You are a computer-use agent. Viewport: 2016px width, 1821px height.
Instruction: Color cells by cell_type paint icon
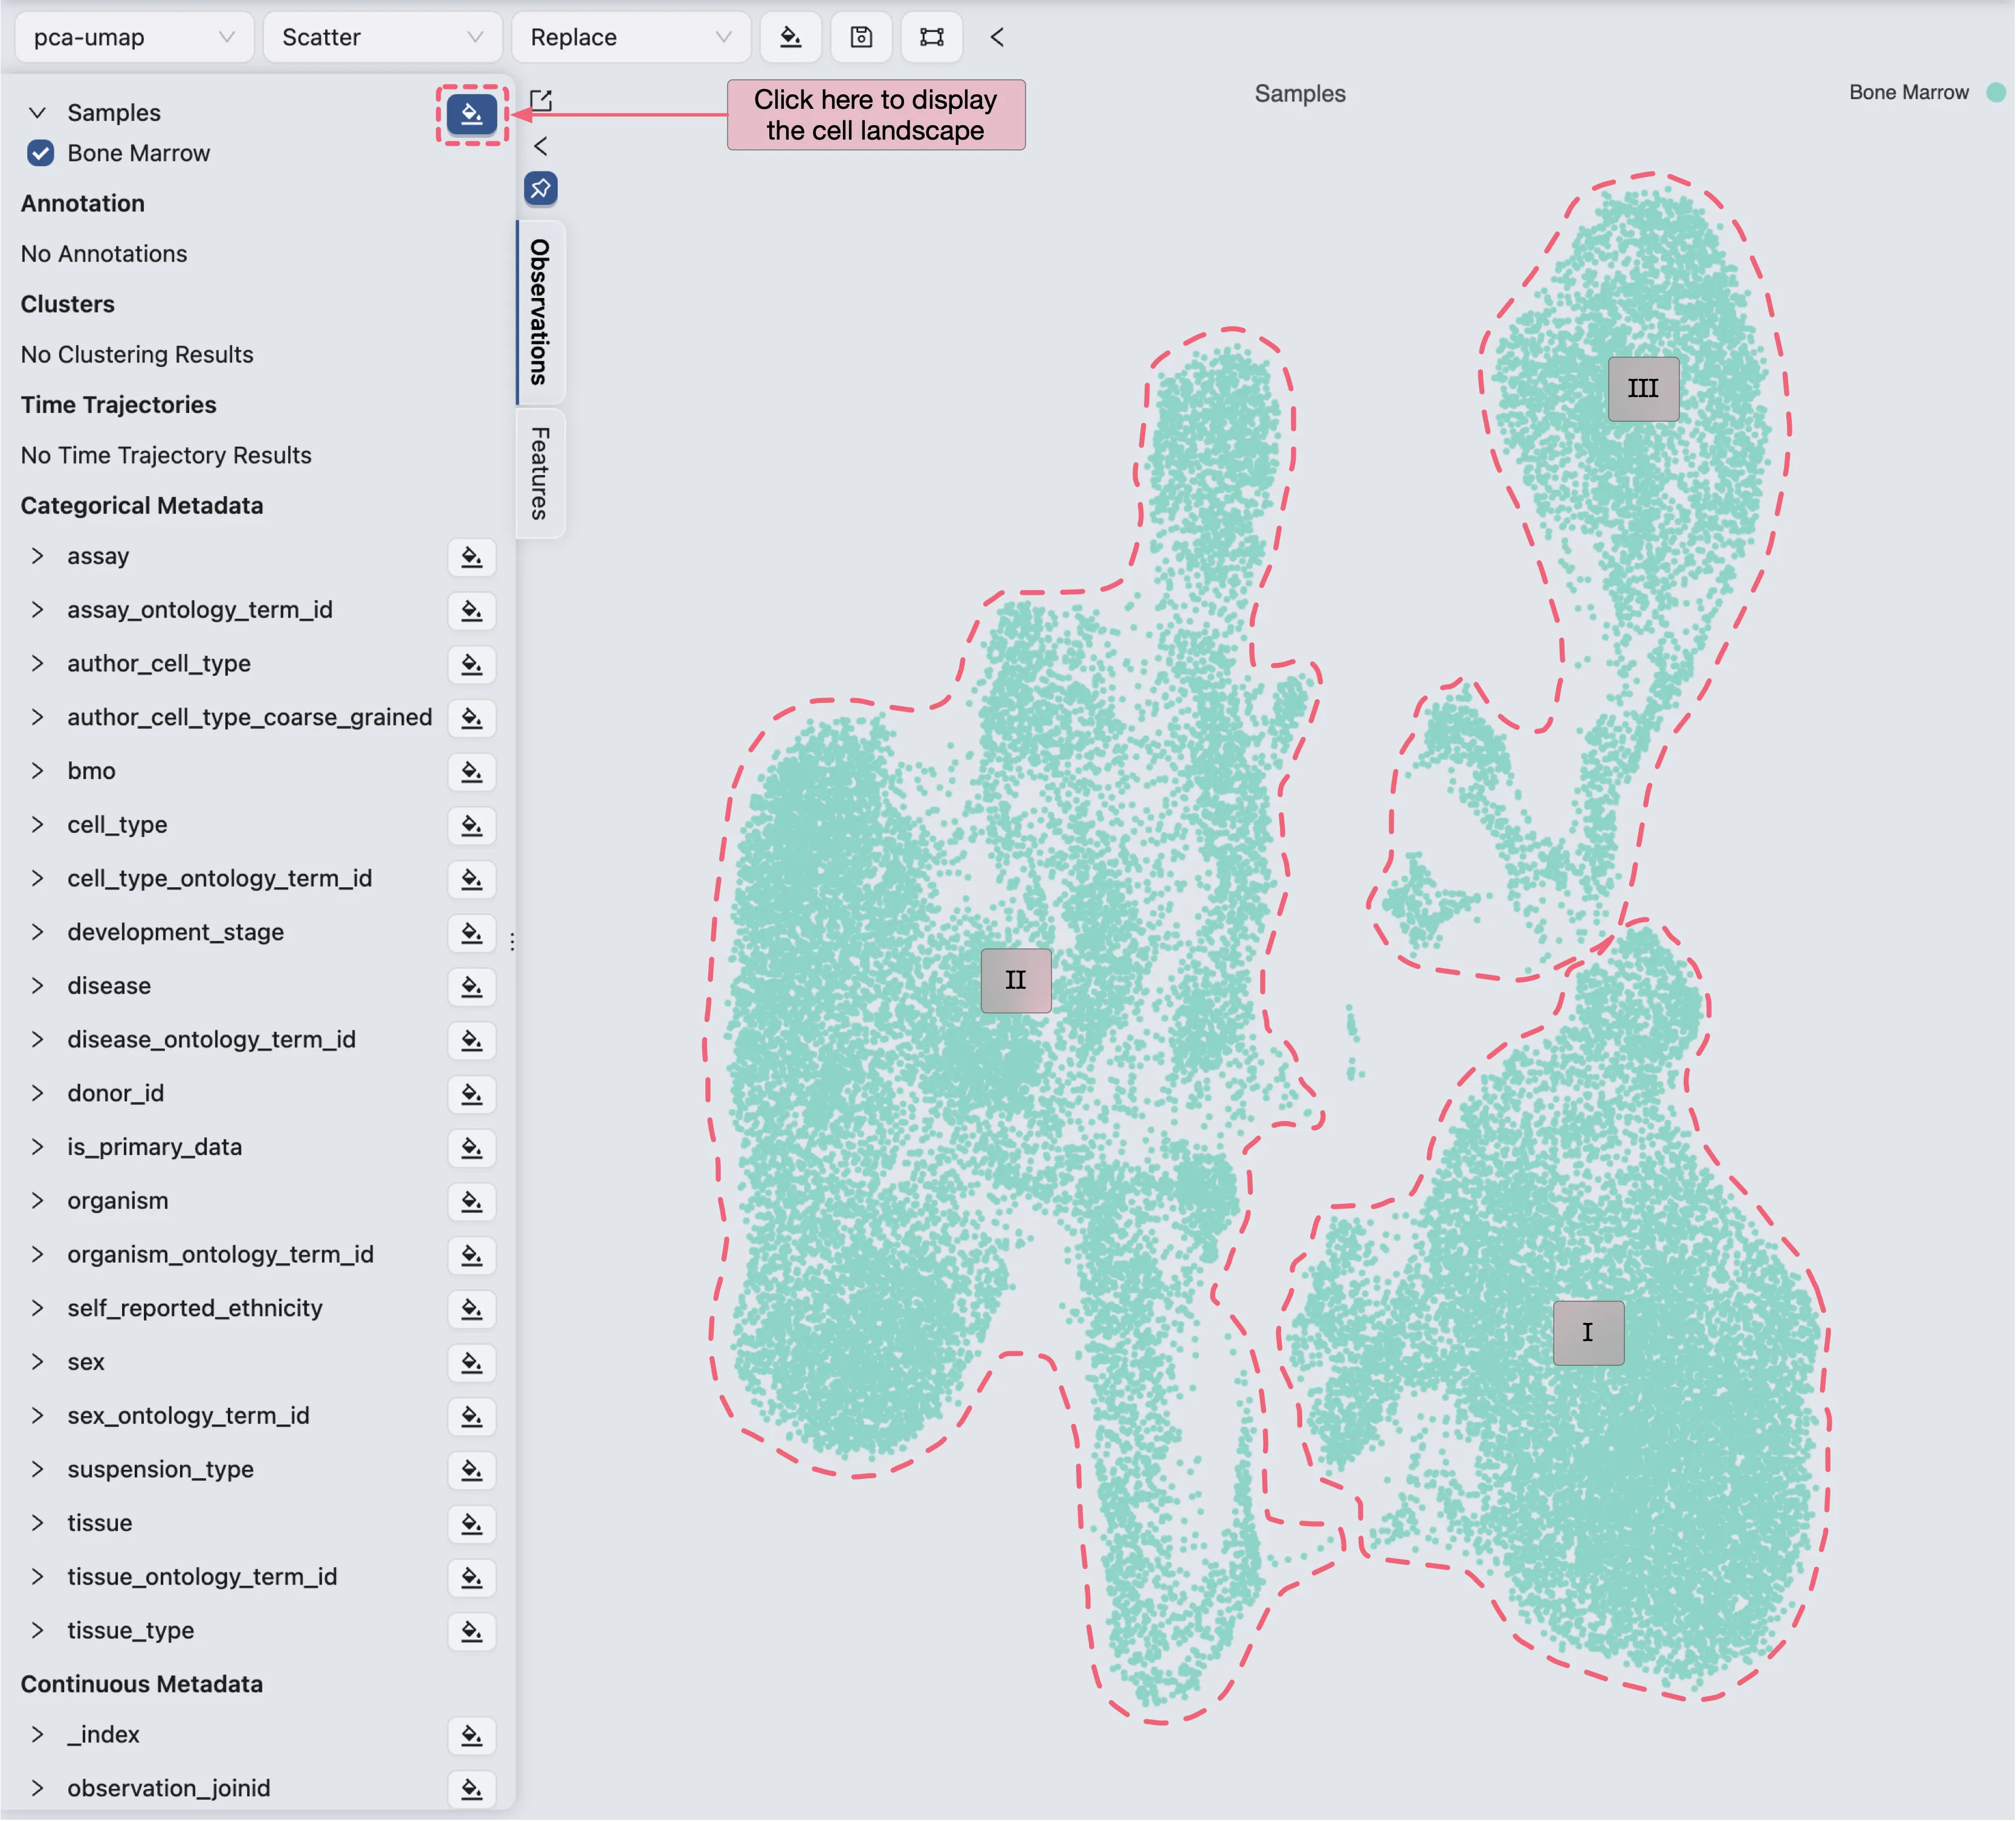pos(471,825)
